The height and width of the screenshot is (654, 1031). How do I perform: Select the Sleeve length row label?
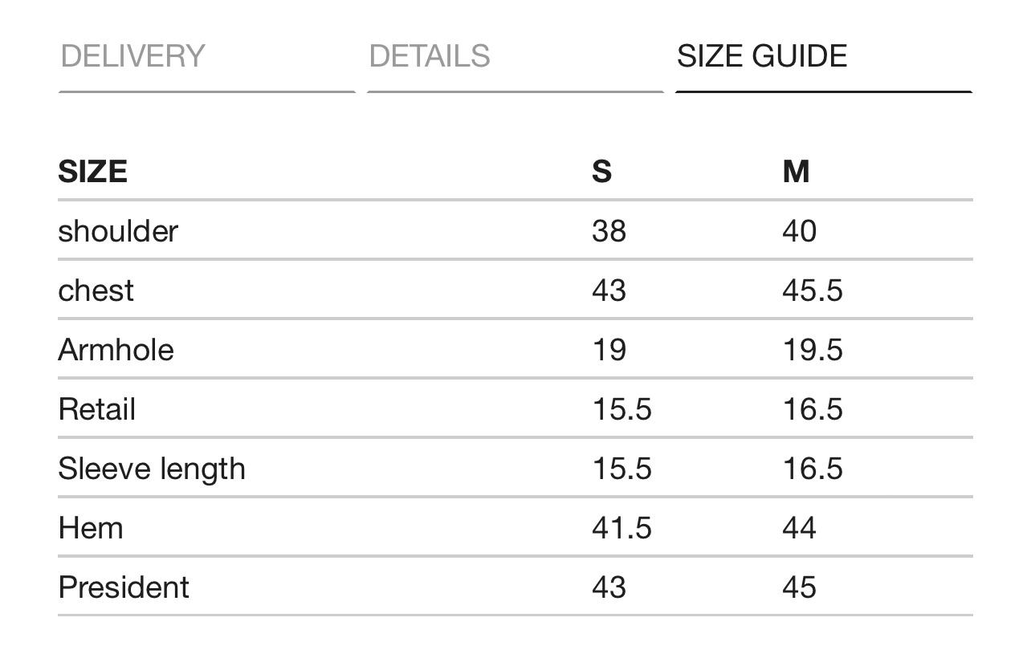click(152, 469)
